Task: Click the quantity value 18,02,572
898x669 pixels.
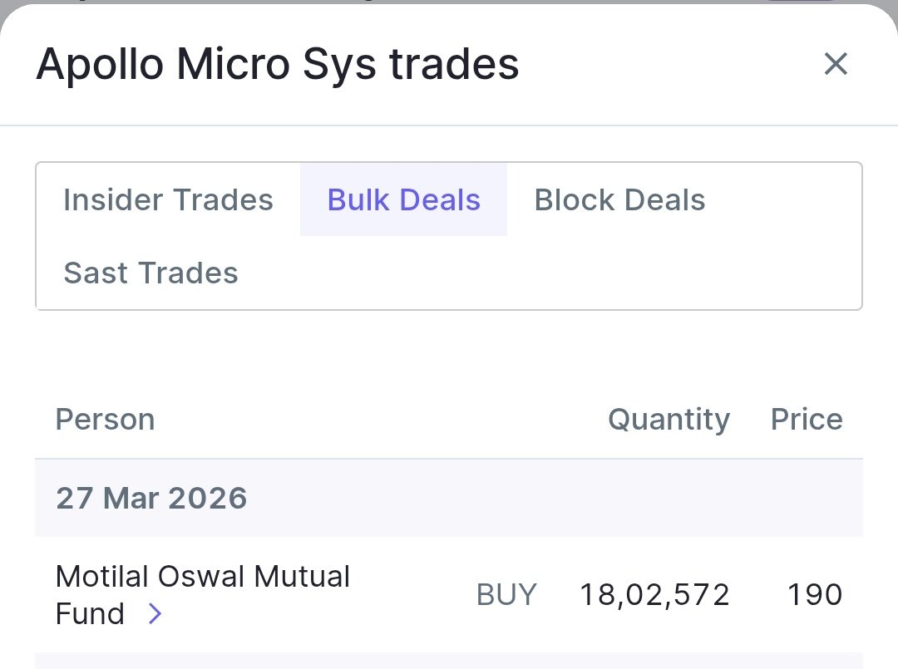Action: [x=654, y=595]
